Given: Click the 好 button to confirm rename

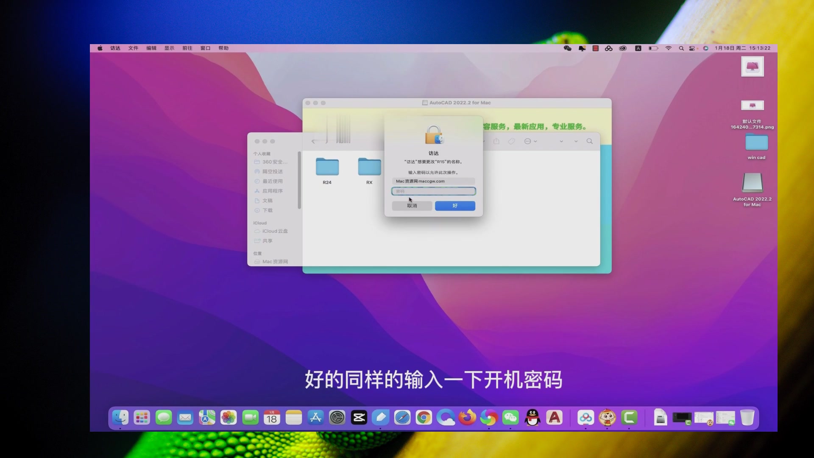Looking at the screenshot, I should coord(454,206).
